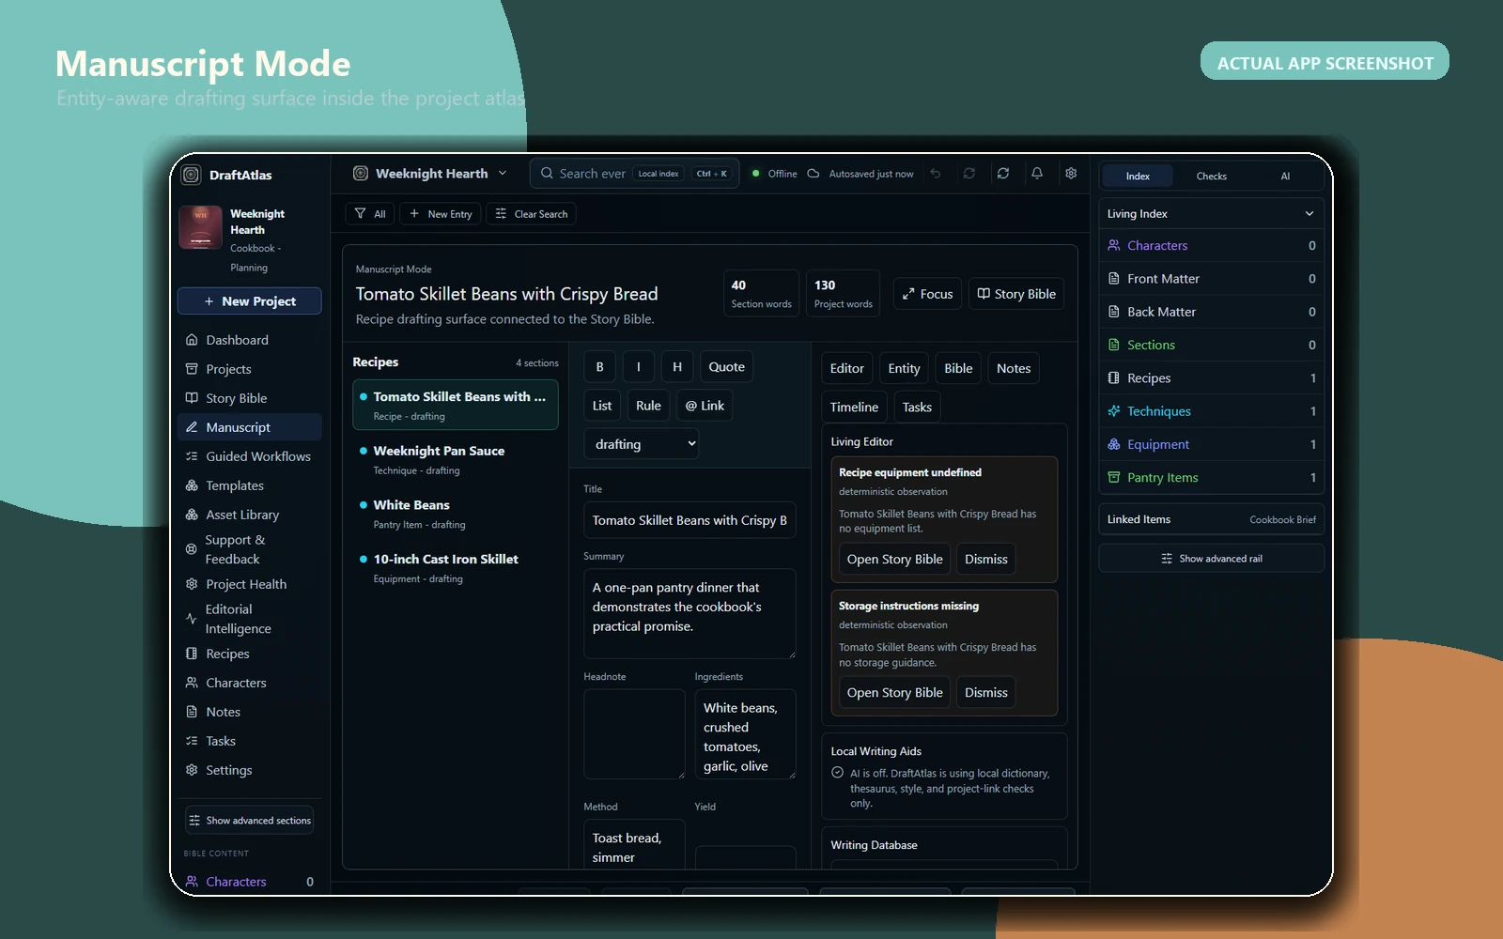Apply Quote formatting
Screen dimensions: 1503x939
tap(727, 367)
